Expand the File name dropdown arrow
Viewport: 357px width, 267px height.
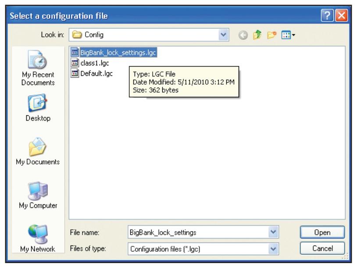(x=273, y=232)
